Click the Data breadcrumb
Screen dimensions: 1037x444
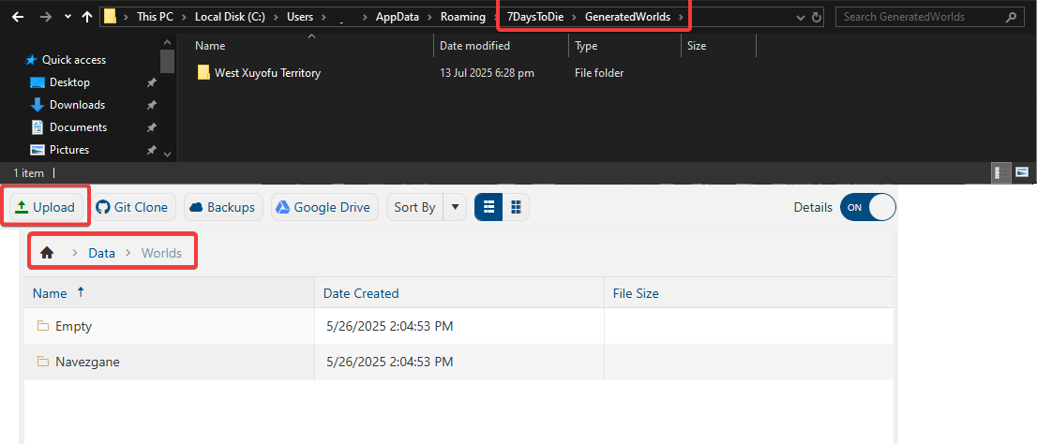coord(102,252)
